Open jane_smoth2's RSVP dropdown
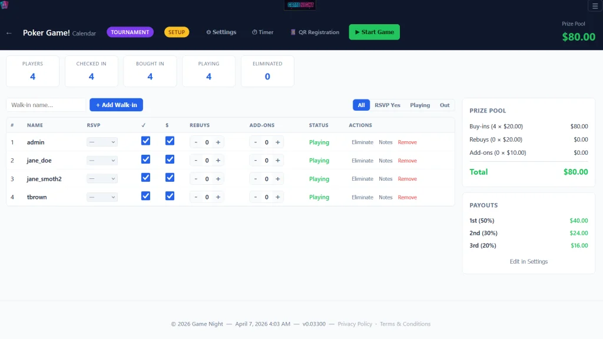This screenshot has width=603, height=339. point(102,179)
